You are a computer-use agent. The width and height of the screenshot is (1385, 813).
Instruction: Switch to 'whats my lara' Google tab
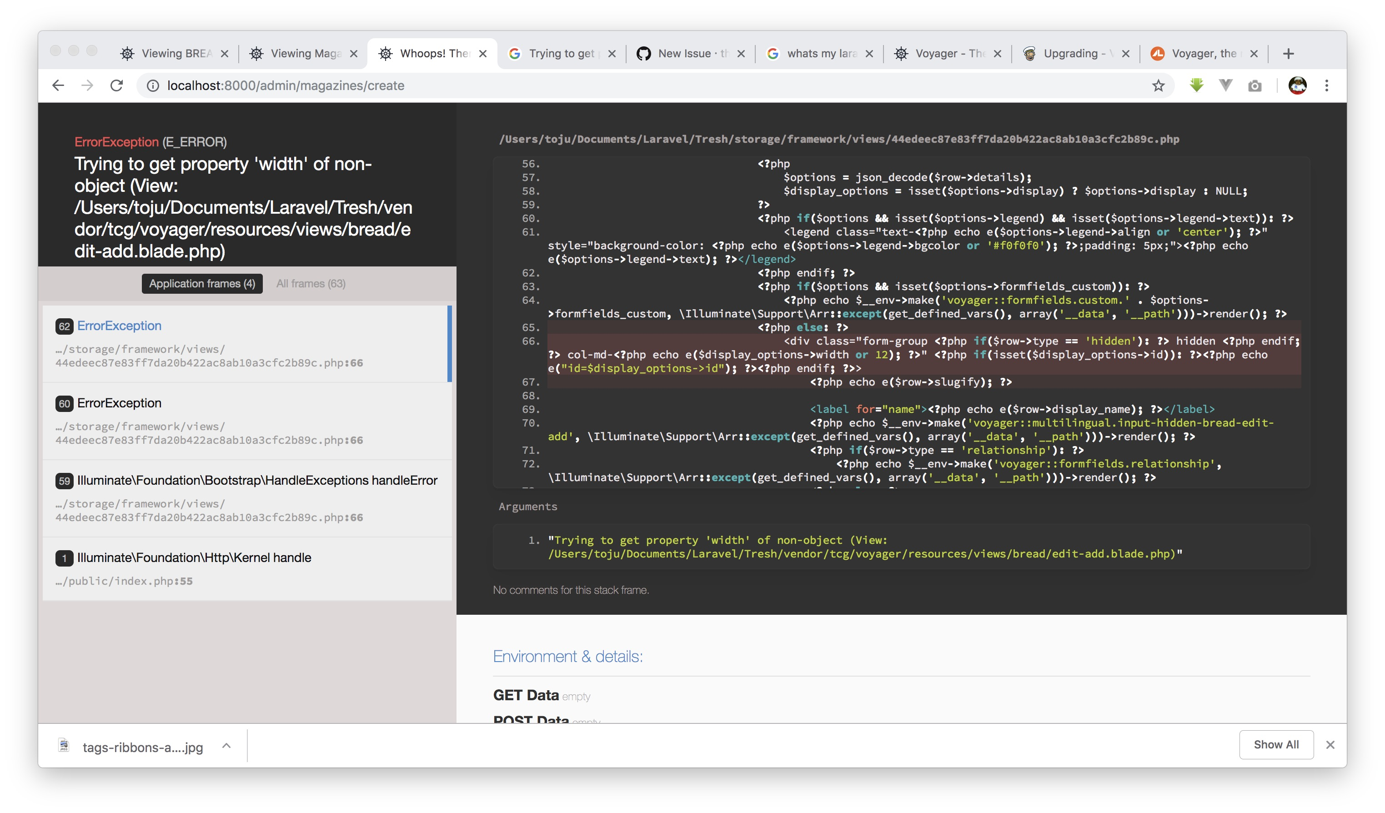click(820, 53)
